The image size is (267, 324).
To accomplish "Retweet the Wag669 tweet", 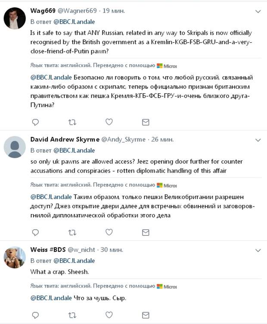I will [72, 122].
